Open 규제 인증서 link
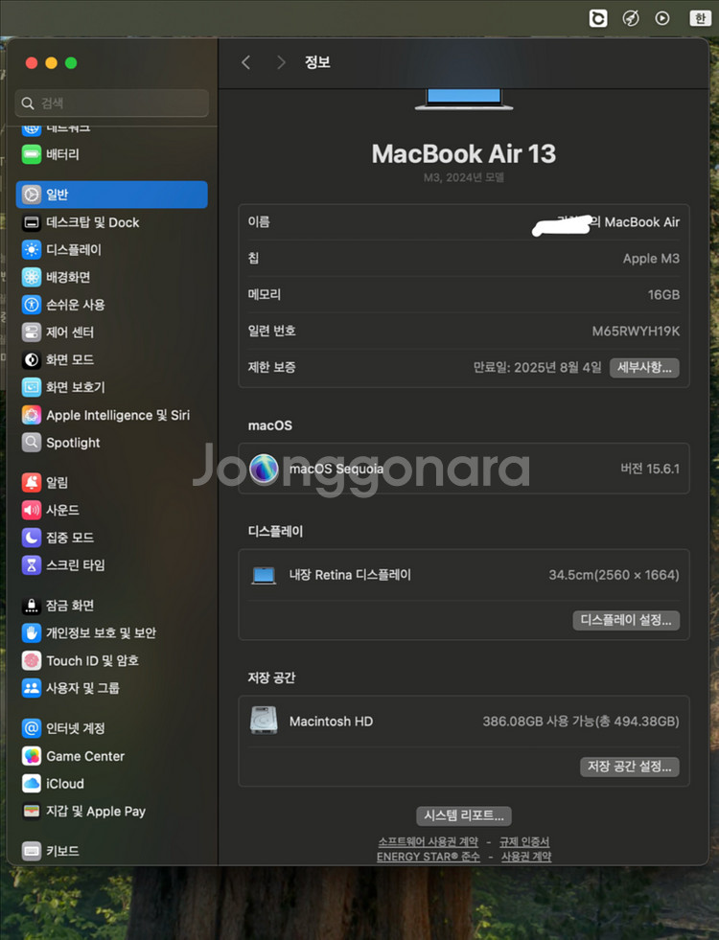719x940 pixels. [524, 841]
